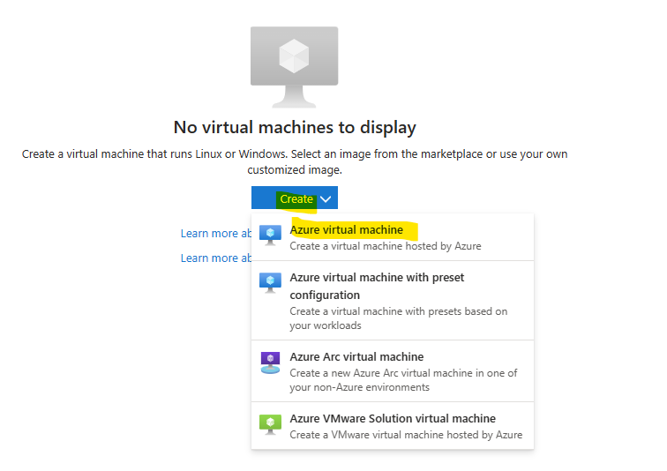Viewport: 667px width, 471px height.
Task: Open the first Learn more link
Action: pos(216,234)
